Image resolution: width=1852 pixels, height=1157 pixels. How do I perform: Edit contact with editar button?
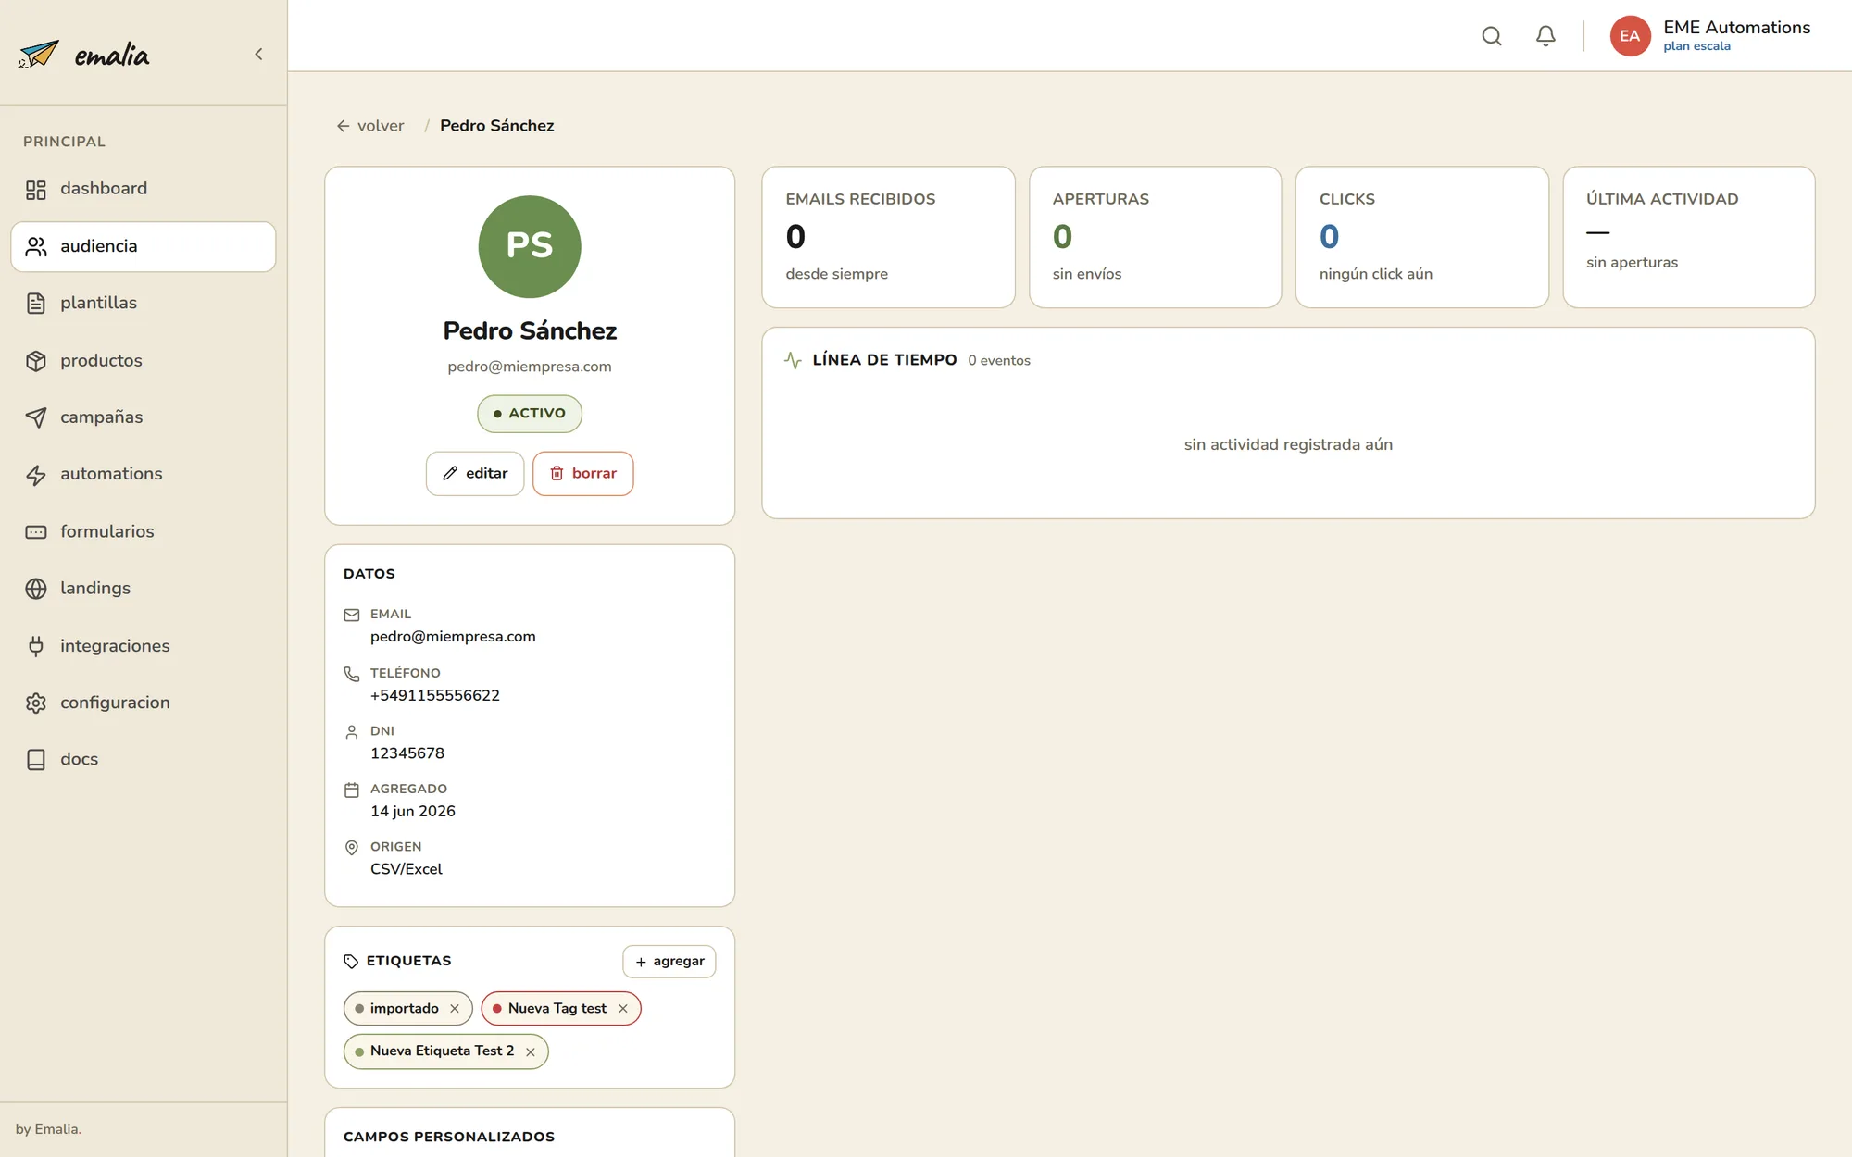[475, 473]
